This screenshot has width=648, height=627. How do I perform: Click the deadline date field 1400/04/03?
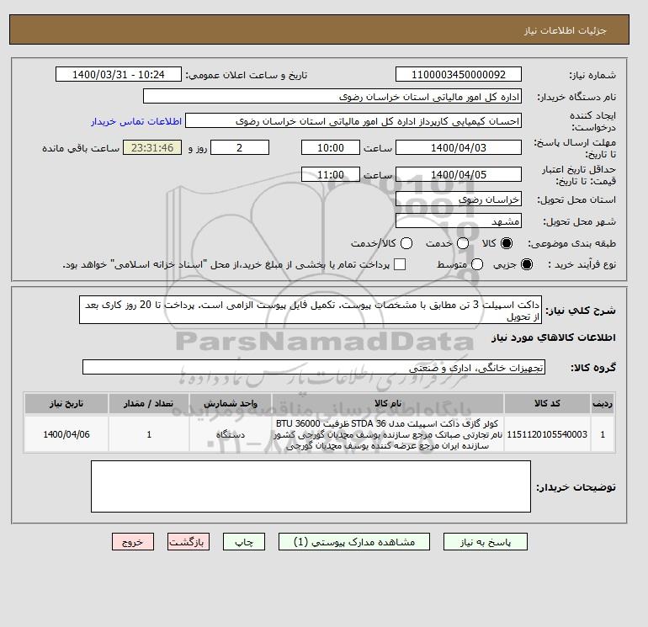(459, 147)
